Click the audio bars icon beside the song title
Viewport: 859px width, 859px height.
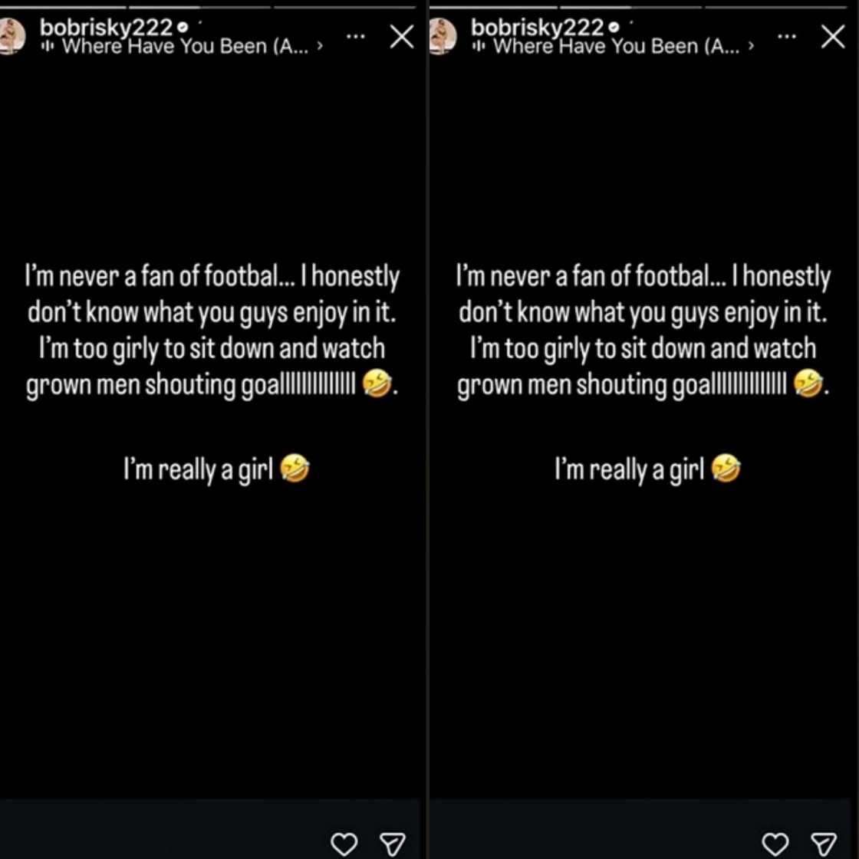(48, 46)
